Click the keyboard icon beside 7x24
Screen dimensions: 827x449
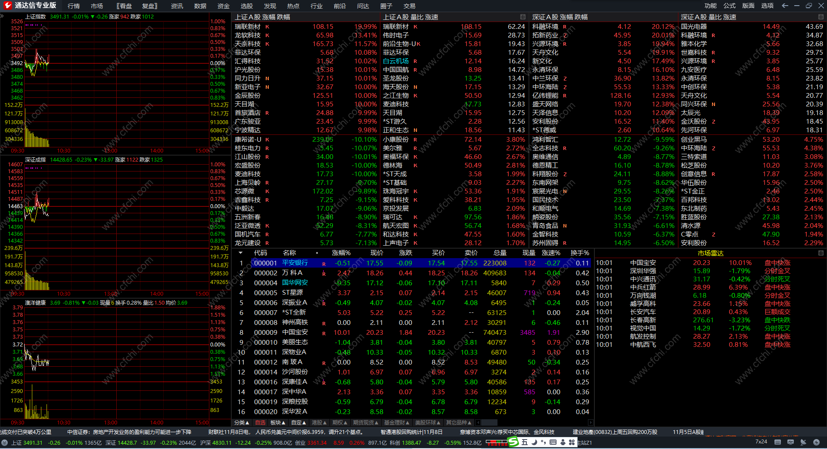(x=777, y=442)
